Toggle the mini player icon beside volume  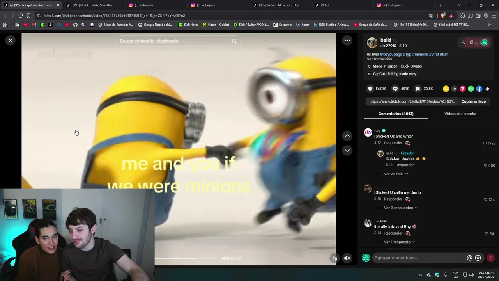click(335, 258)
